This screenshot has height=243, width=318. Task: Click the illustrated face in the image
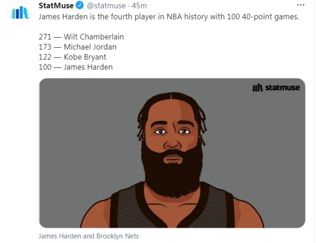click(x=172, y=130)
